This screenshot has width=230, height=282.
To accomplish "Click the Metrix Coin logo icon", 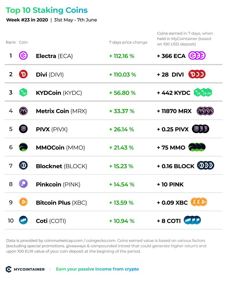I will tap(23, 111).
